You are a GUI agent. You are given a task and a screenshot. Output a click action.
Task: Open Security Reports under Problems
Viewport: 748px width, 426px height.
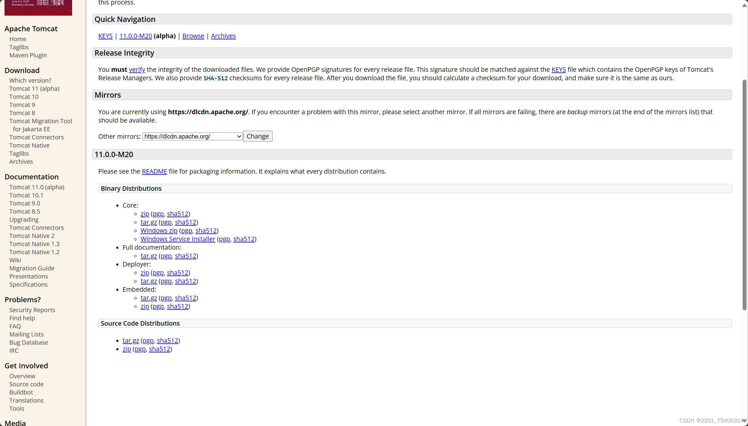(32, 310)
